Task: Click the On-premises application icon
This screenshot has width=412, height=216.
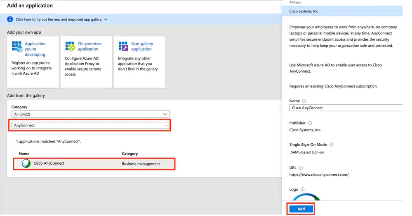Action: click(70, 46)
